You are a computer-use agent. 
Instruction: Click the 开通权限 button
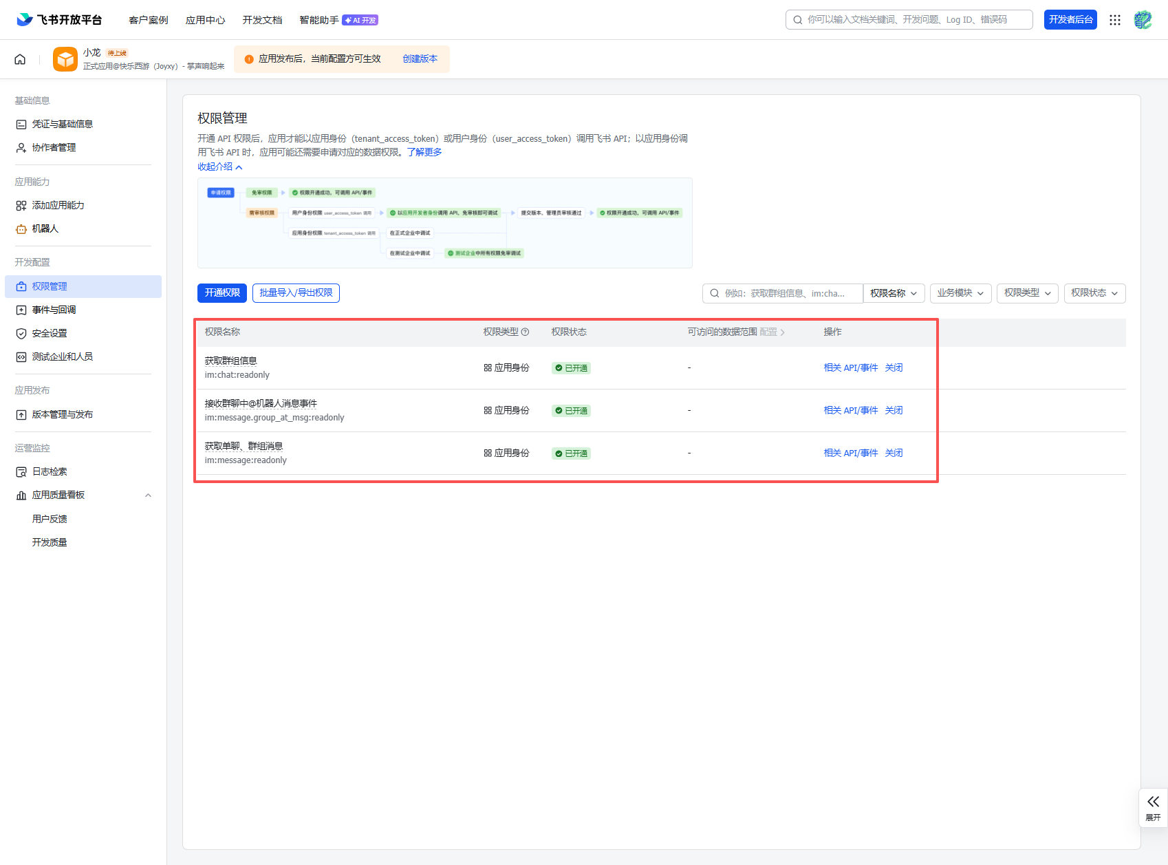[222, 293]
